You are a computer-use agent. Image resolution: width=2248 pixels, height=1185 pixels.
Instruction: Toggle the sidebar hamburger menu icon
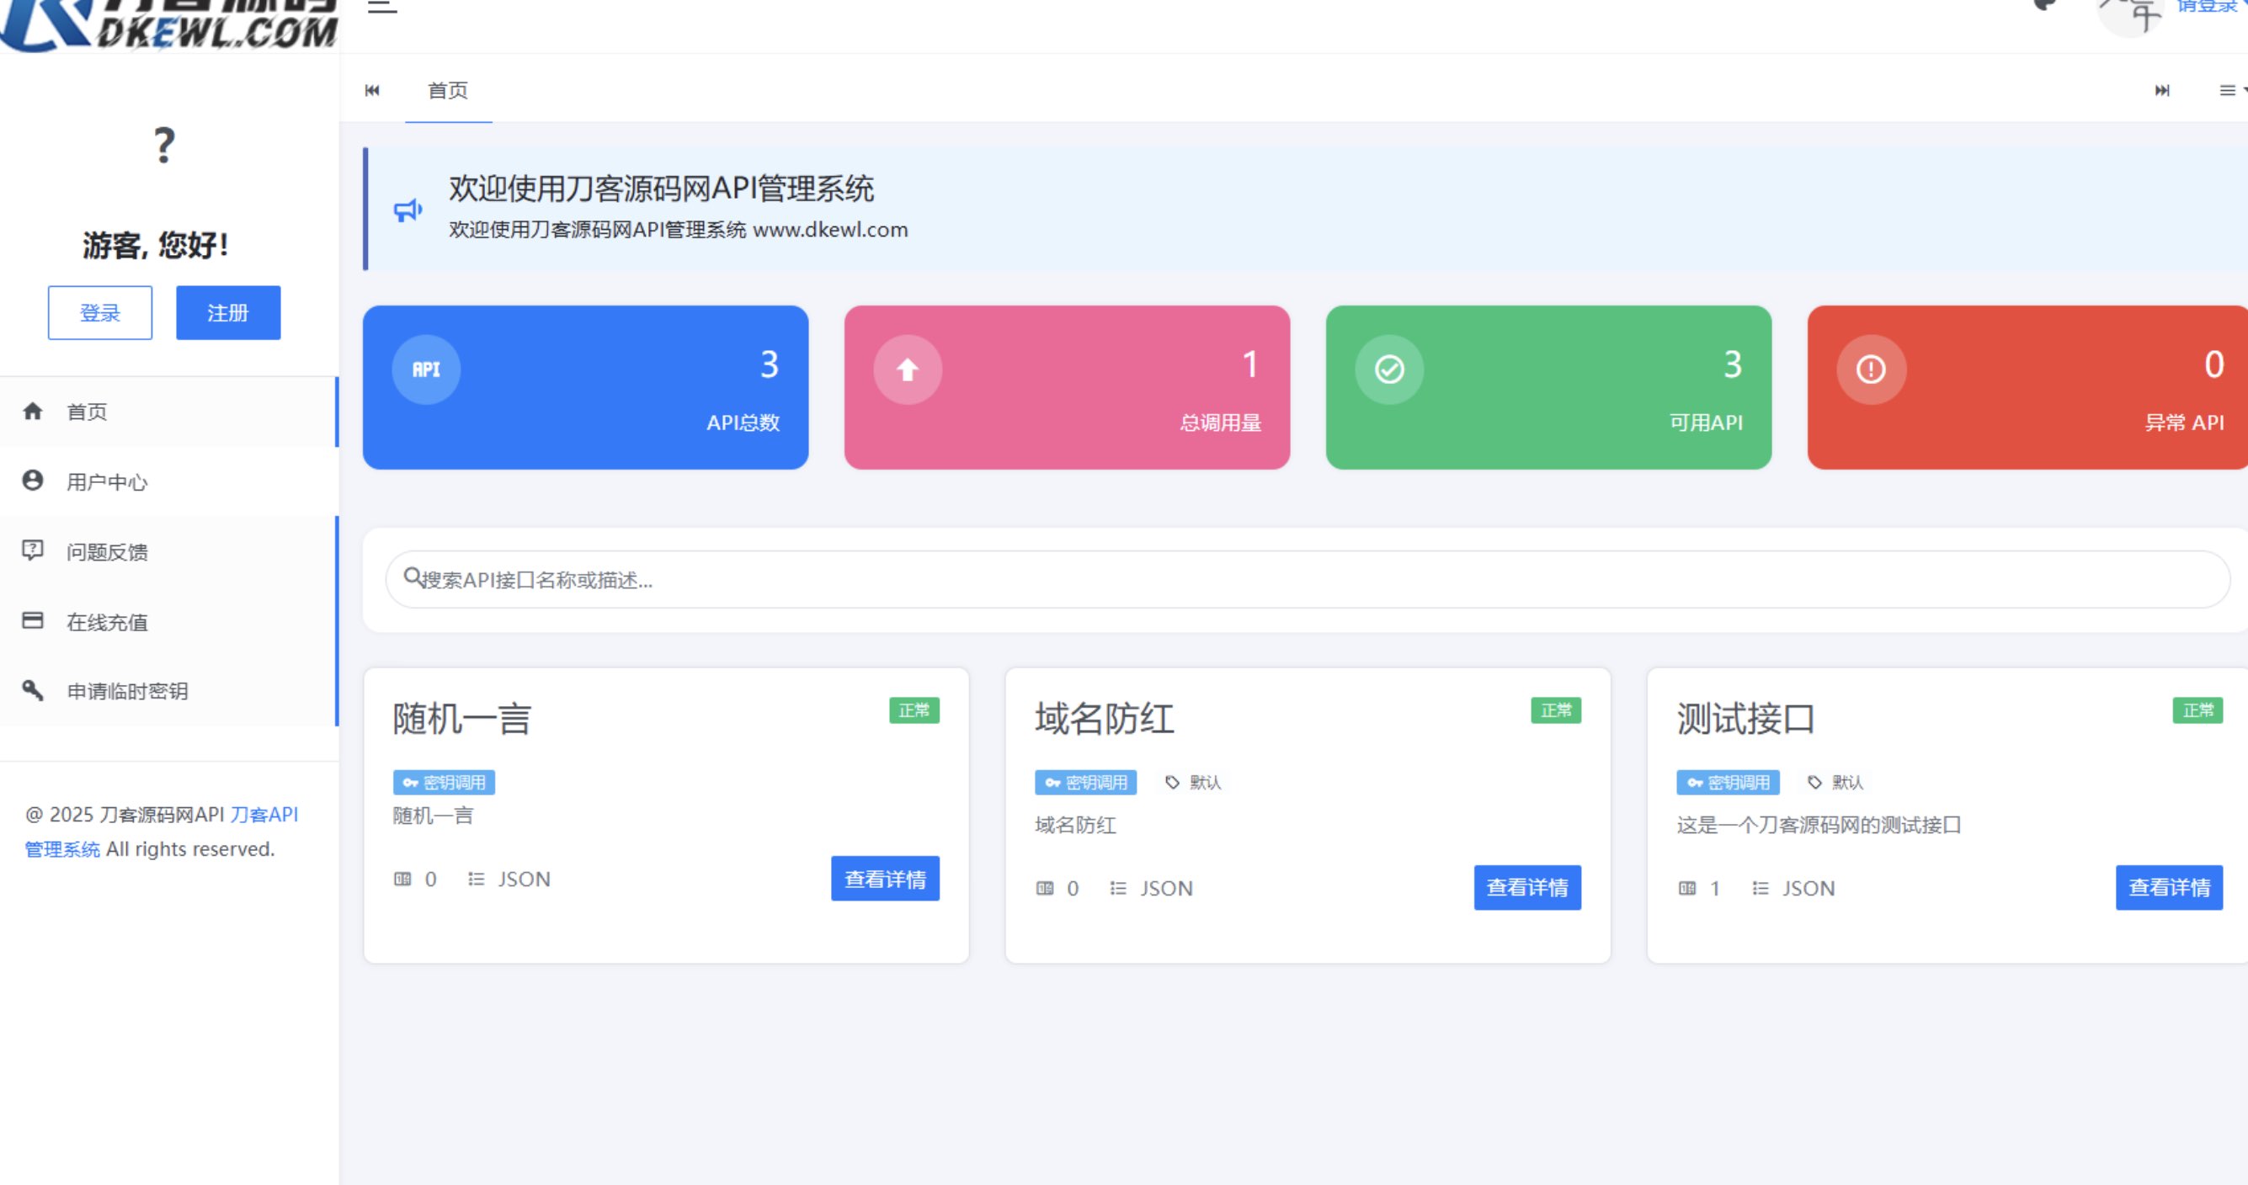point(382,7)
